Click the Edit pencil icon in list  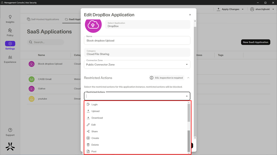coord(88,125)
